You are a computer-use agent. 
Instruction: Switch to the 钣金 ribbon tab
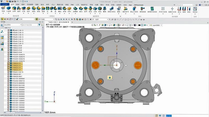42,4
